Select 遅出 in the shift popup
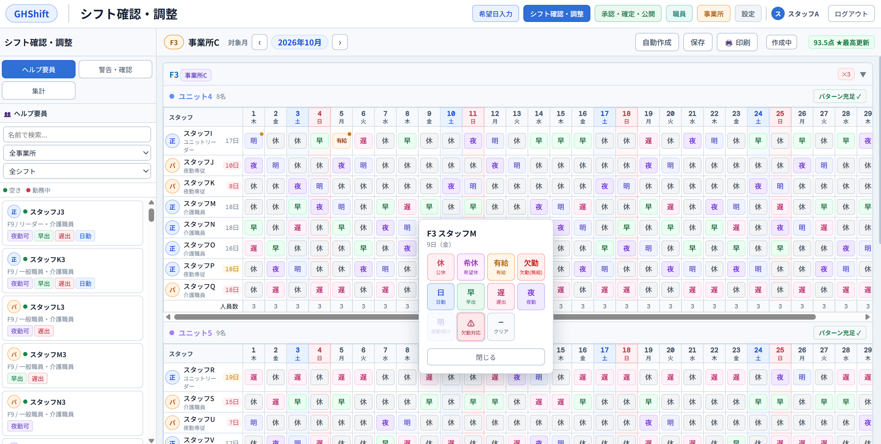The width and height of the screenshot is (881, 444). tap(501, 297)
